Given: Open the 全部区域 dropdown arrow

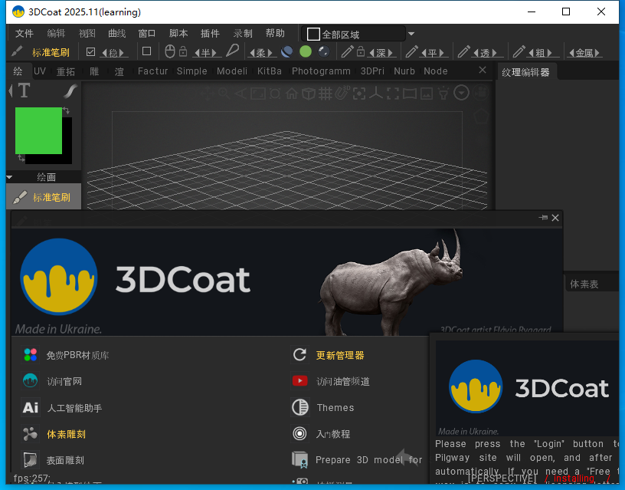Looking at the screenshot, I should 411,35.
